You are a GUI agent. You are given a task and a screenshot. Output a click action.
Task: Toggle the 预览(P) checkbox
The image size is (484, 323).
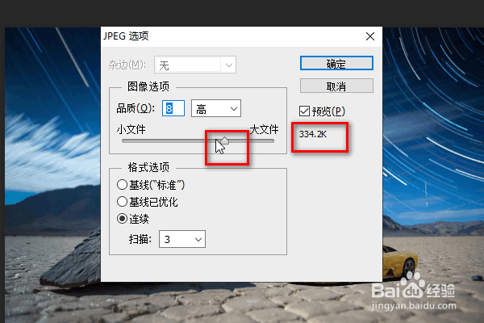[x=304, y=111]
